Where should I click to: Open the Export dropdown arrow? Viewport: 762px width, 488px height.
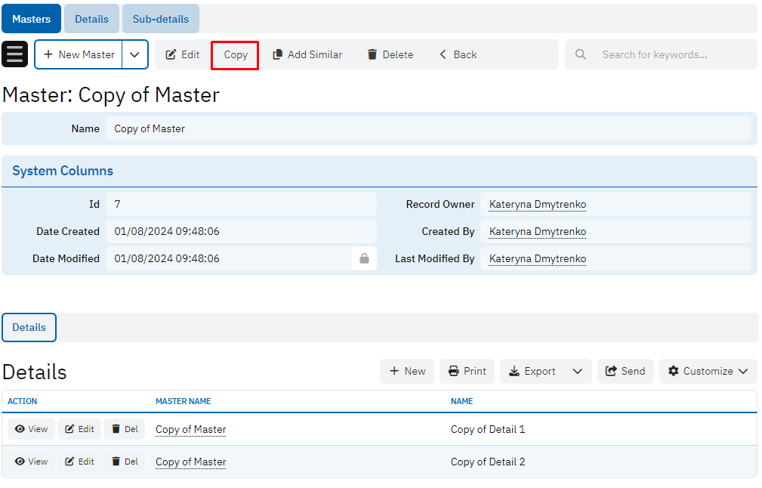578,371
